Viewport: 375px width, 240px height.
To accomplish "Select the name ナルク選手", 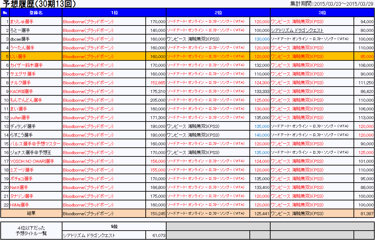I will click(20, 83).
